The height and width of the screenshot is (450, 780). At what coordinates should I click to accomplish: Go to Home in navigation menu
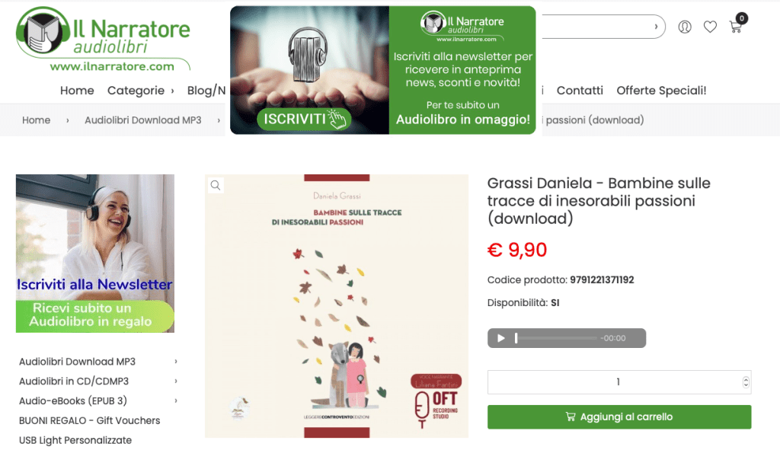click(x=77, y=91)
